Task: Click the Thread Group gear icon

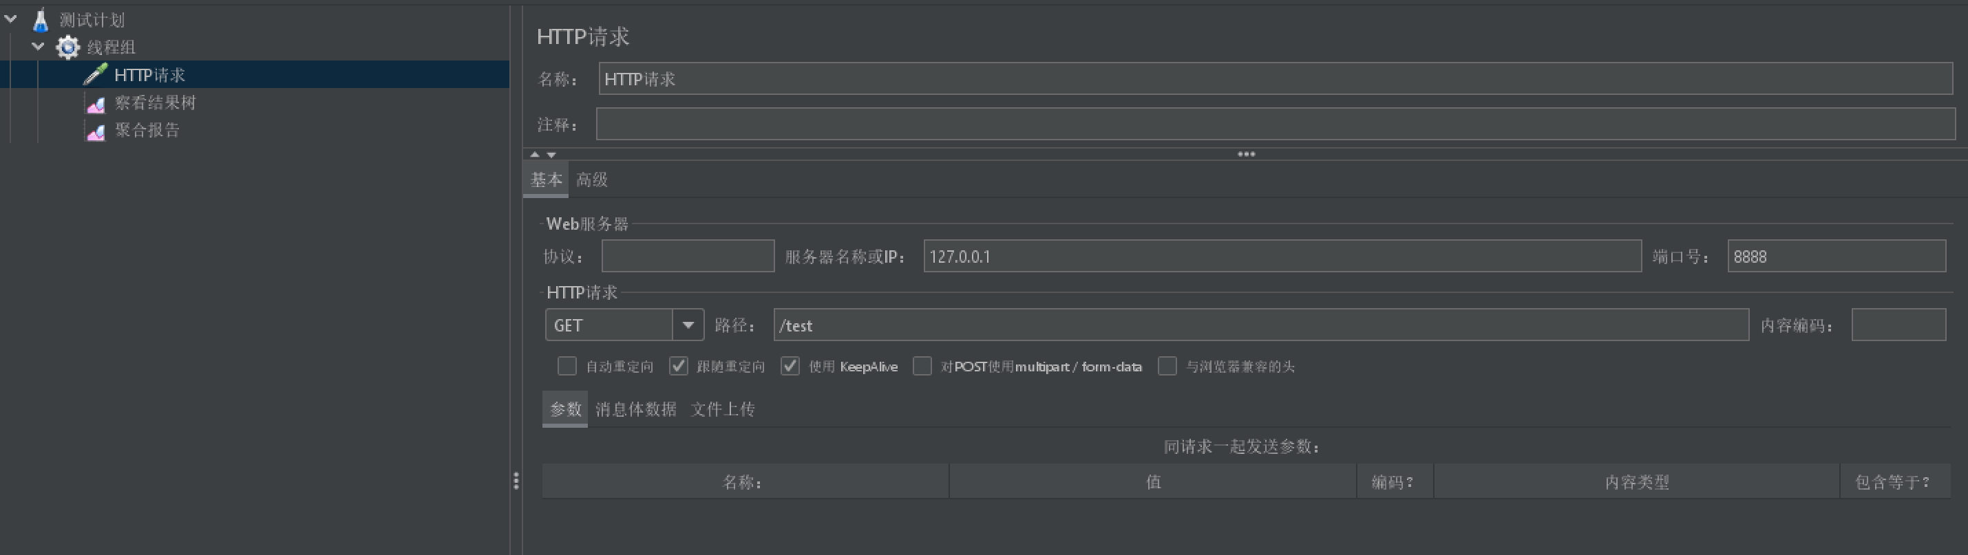Action: pos(67,47)
